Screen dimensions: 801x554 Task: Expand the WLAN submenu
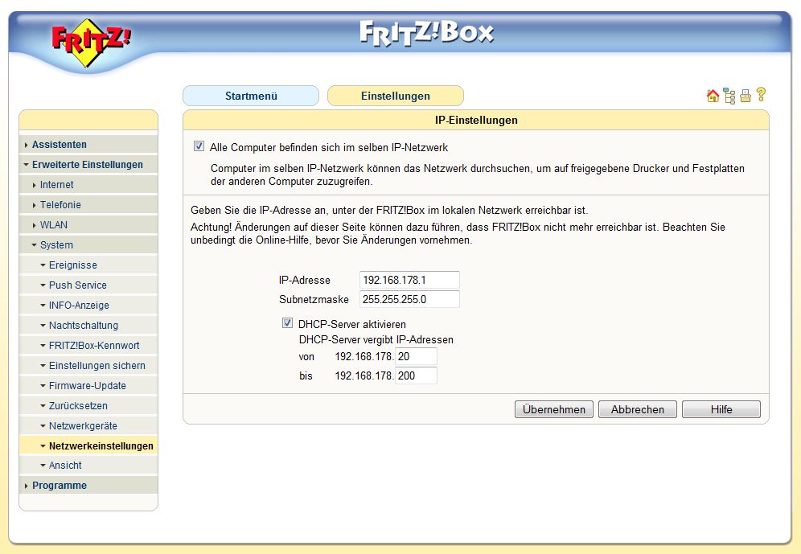click(x=54, y=224)
